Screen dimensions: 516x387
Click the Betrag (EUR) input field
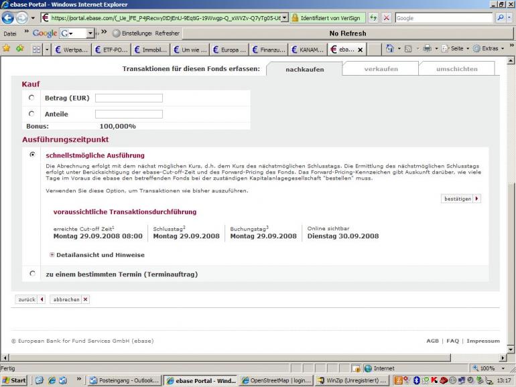pos(129,98)
